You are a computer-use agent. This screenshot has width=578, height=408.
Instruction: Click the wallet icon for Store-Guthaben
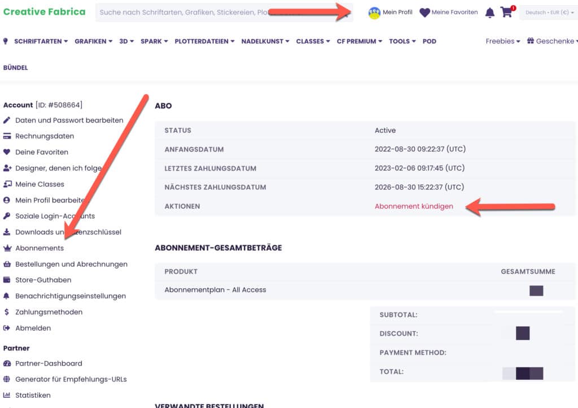(7, 280)
